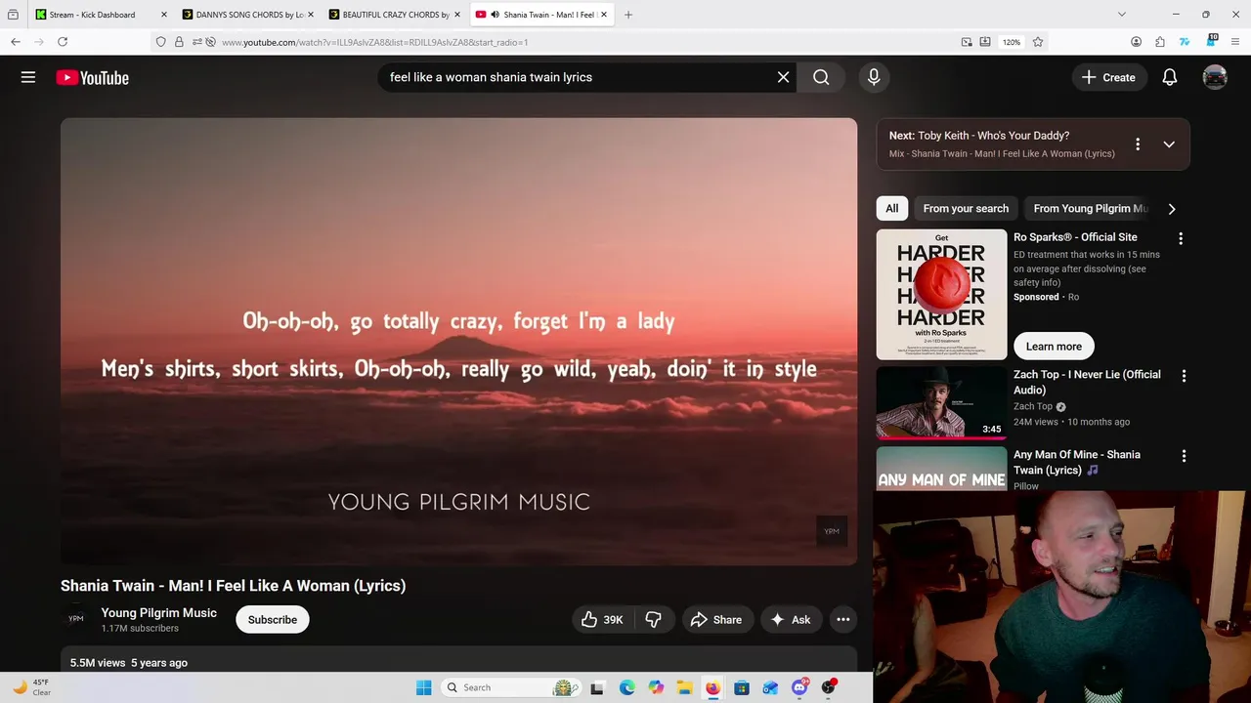
Task: Open Ro Sparks HARDER ad thumbnail
Action: coord(941,294)
